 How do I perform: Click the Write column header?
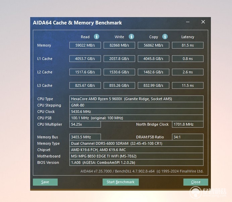point(119,37)
